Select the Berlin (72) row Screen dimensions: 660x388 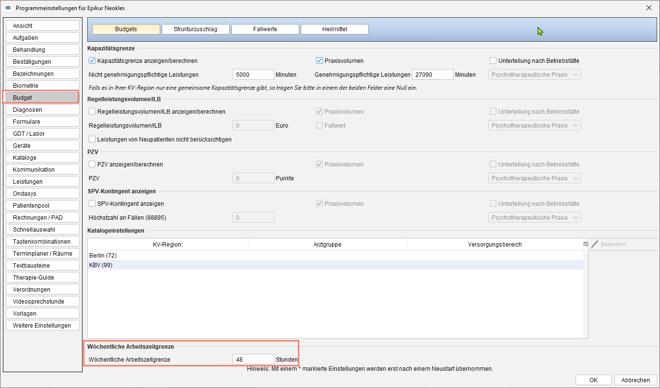335,256
